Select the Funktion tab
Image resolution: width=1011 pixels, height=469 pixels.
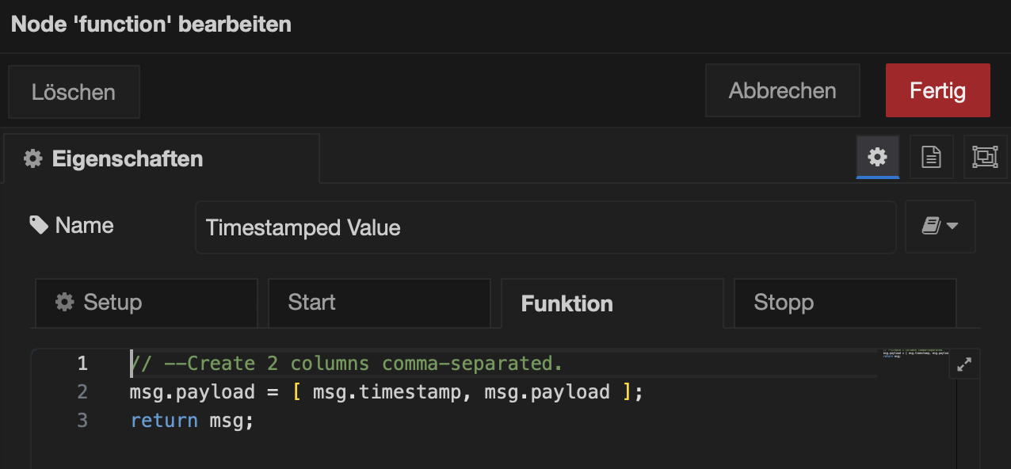click(x=612, y=303)
